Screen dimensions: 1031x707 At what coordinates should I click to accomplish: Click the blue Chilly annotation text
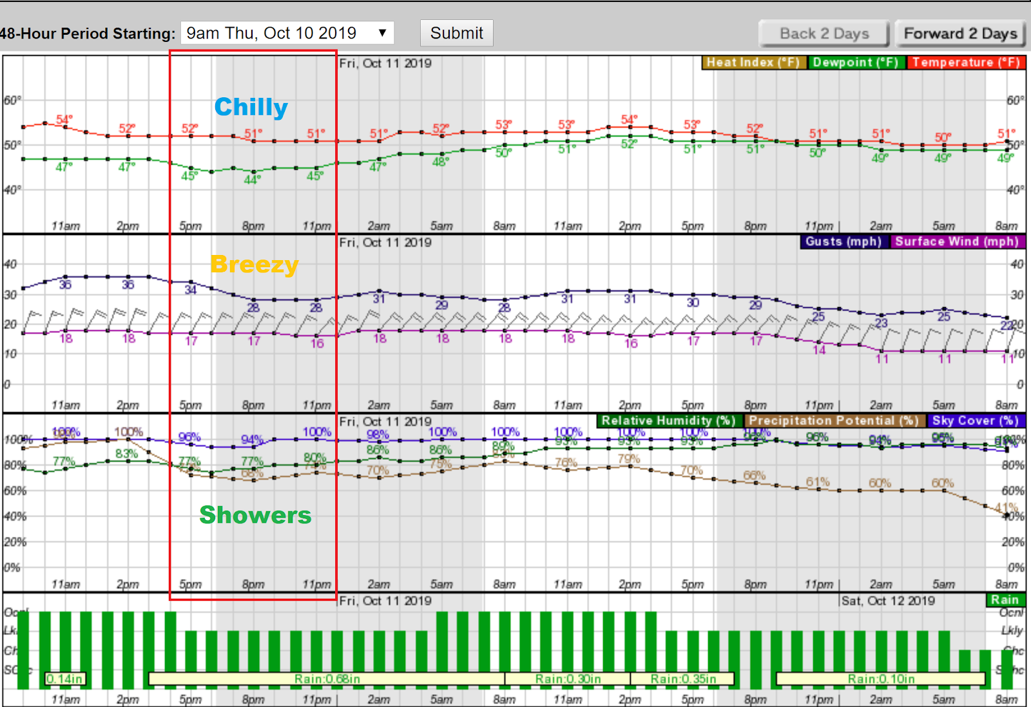(251, 107)
